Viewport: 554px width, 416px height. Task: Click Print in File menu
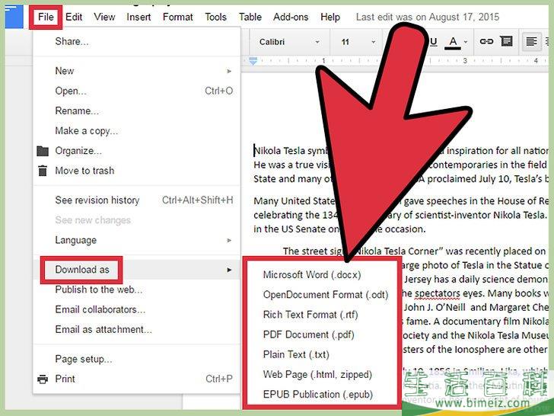tap(136, 379)
